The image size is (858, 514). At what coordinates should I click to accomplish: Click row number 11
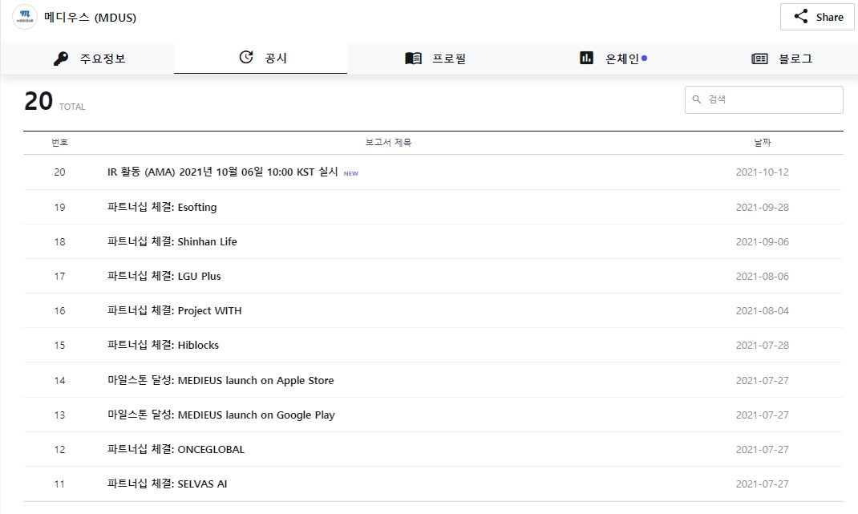pos(59,484)
